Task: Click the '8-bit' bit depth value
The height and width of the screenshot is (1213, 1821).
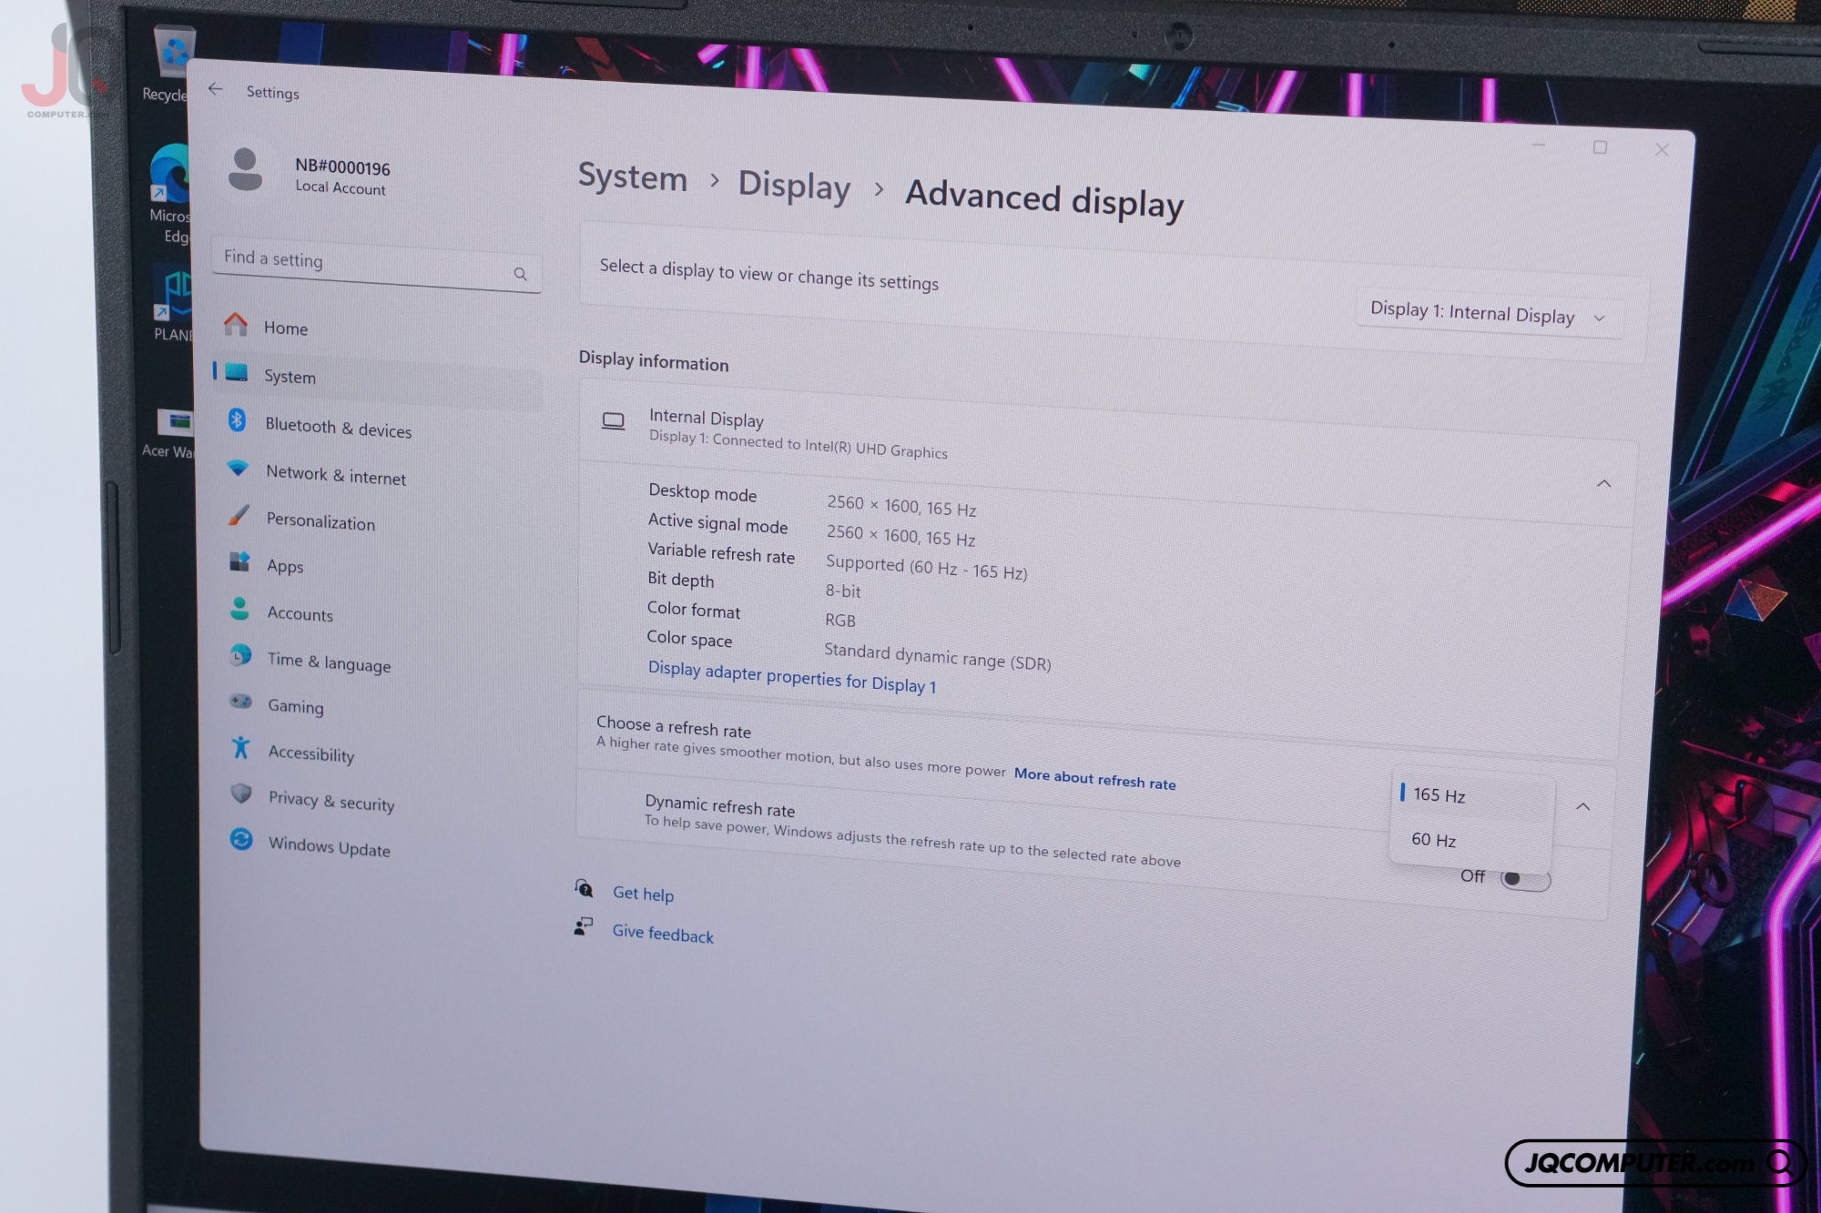Action: pos(843,591)
